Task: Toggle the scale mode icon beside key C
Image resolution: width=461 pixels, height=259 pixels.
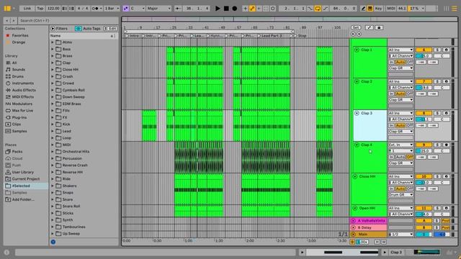Action: click(x=125, y=9)
